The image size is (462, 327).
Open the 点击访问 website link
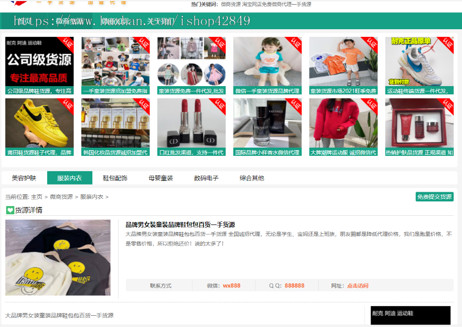[x=358, y=285]
